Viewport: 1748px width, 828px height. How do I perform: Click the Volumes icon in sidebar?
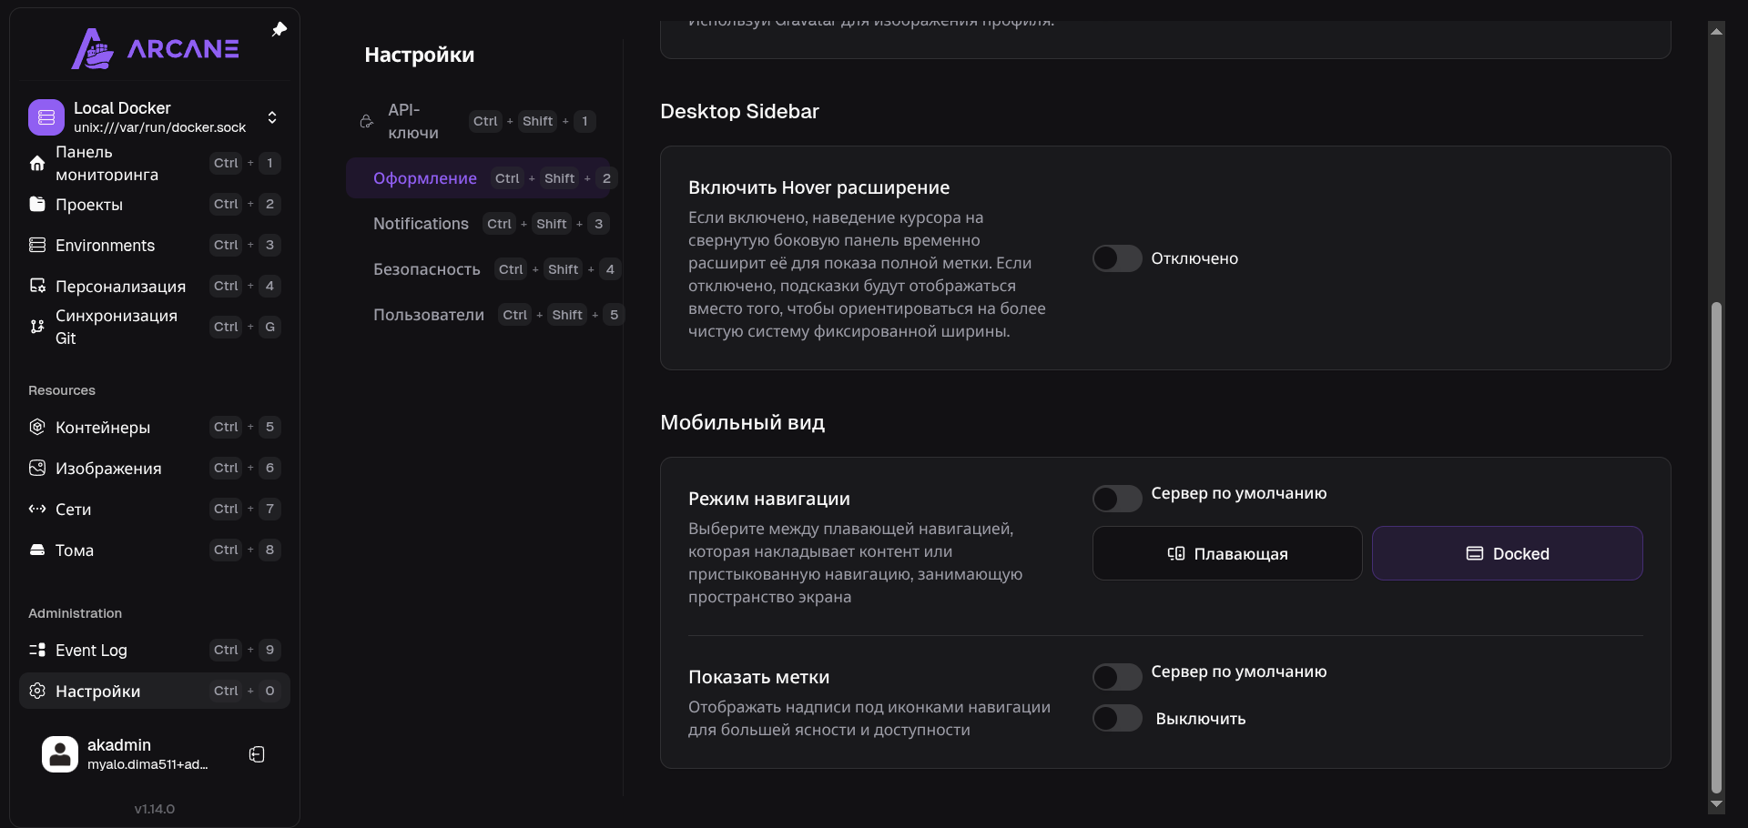(x=37, y=550)
